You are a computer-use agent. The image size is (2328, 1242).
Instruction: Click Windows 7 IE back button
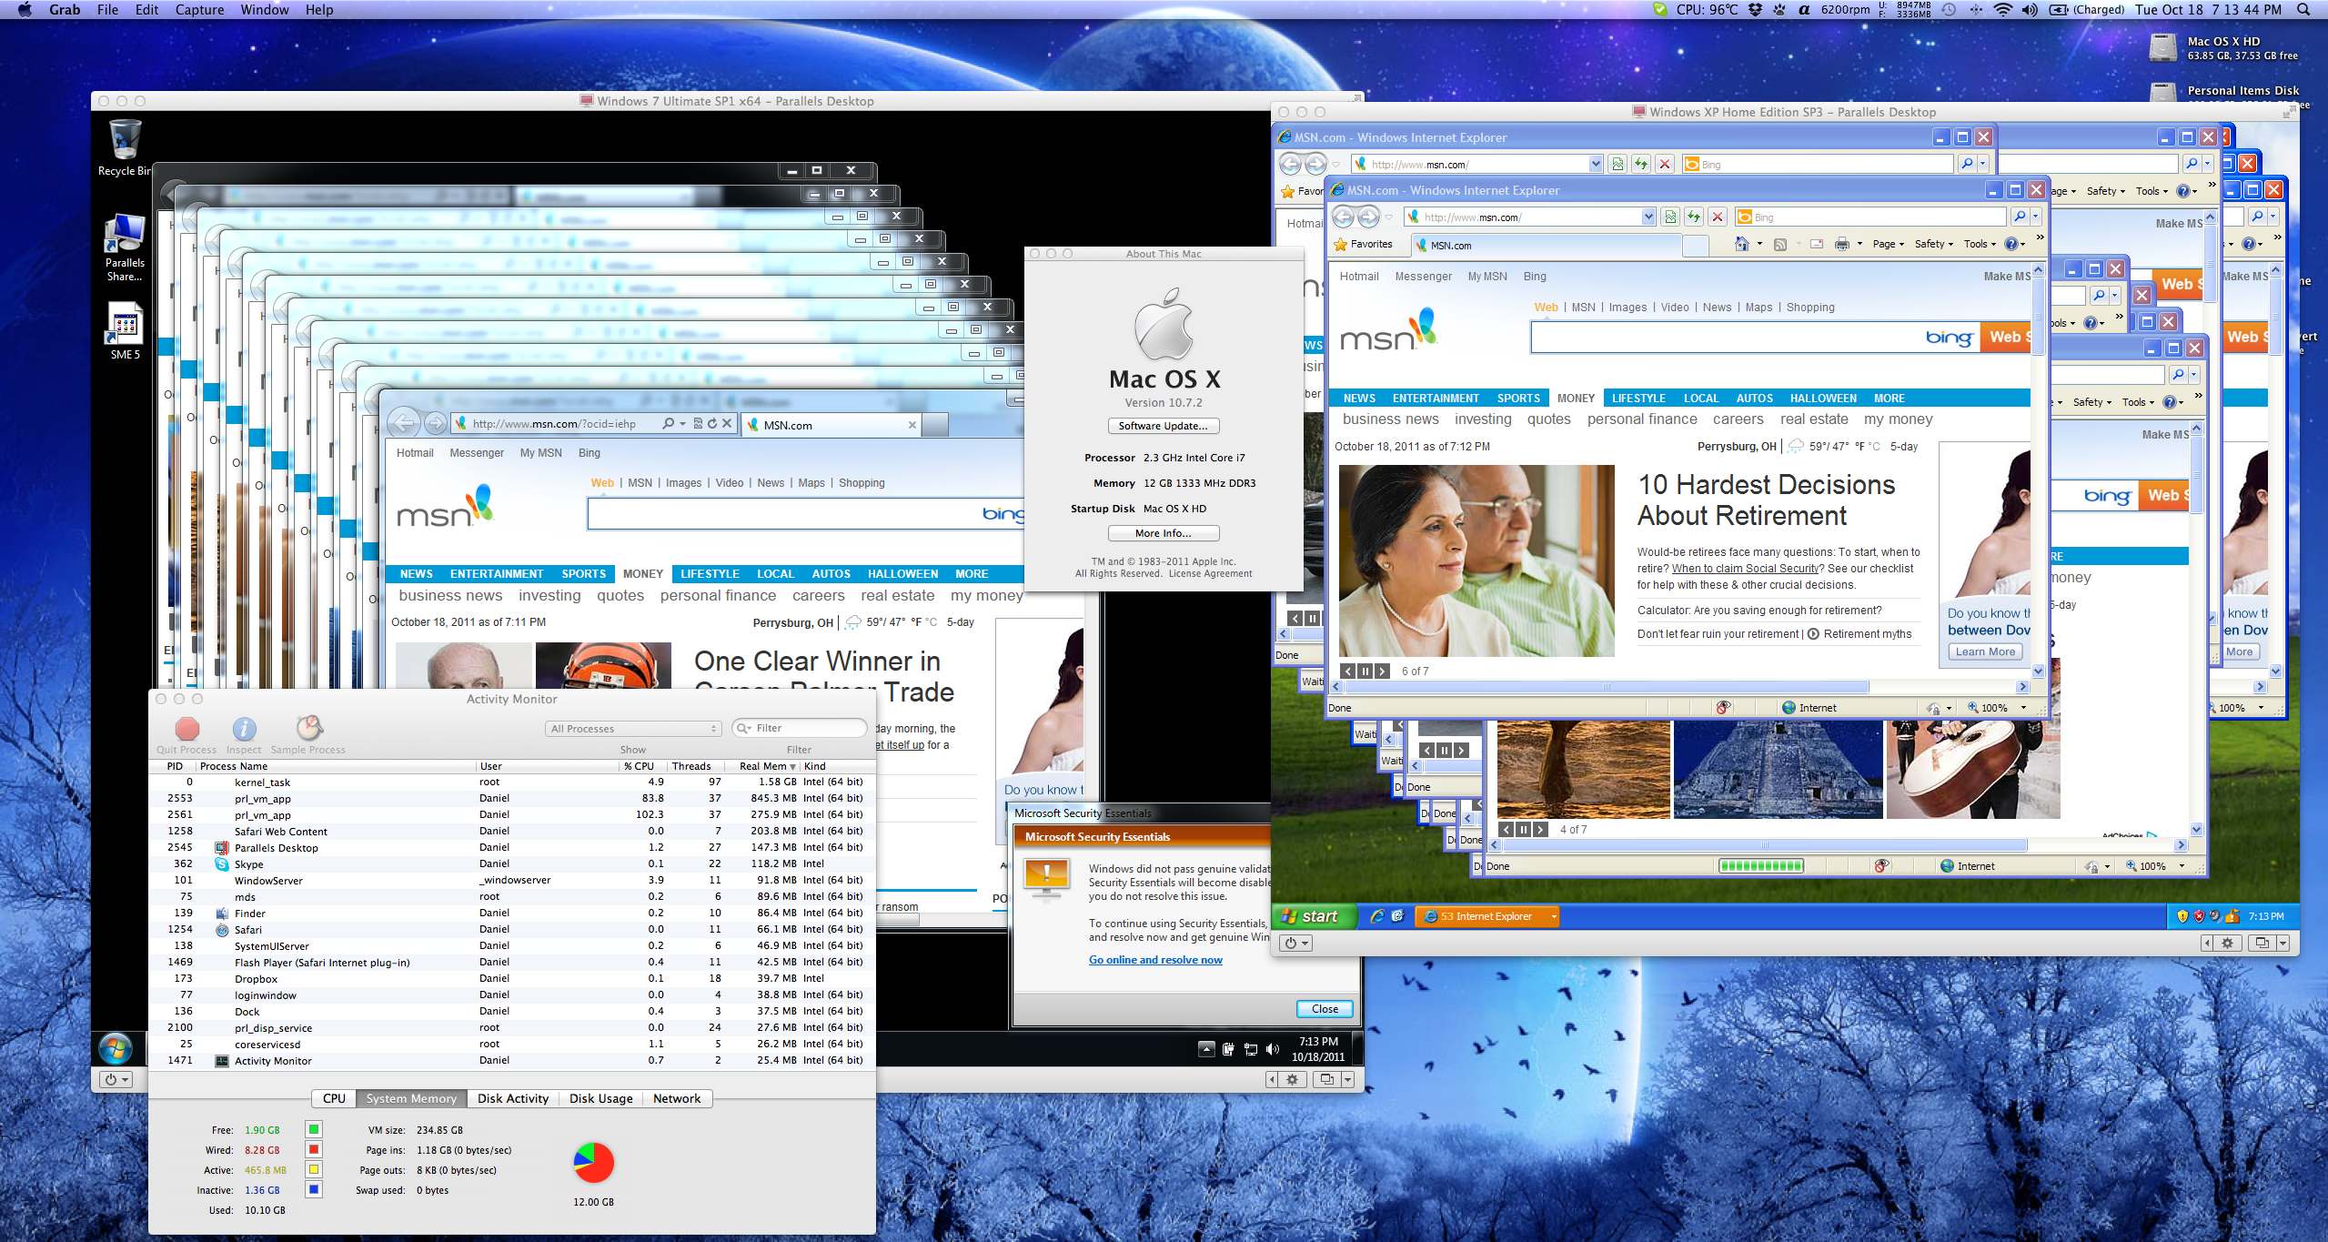[x=404, y=423]
